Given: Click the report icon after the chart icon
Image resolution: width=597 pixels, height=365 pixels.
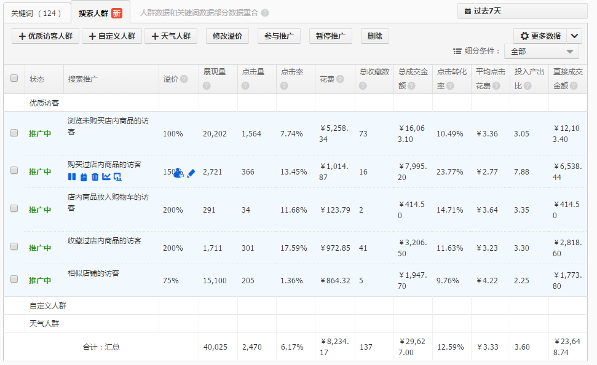Looking at the screenshot, I should pyautogui.click(x=117, y=177).
